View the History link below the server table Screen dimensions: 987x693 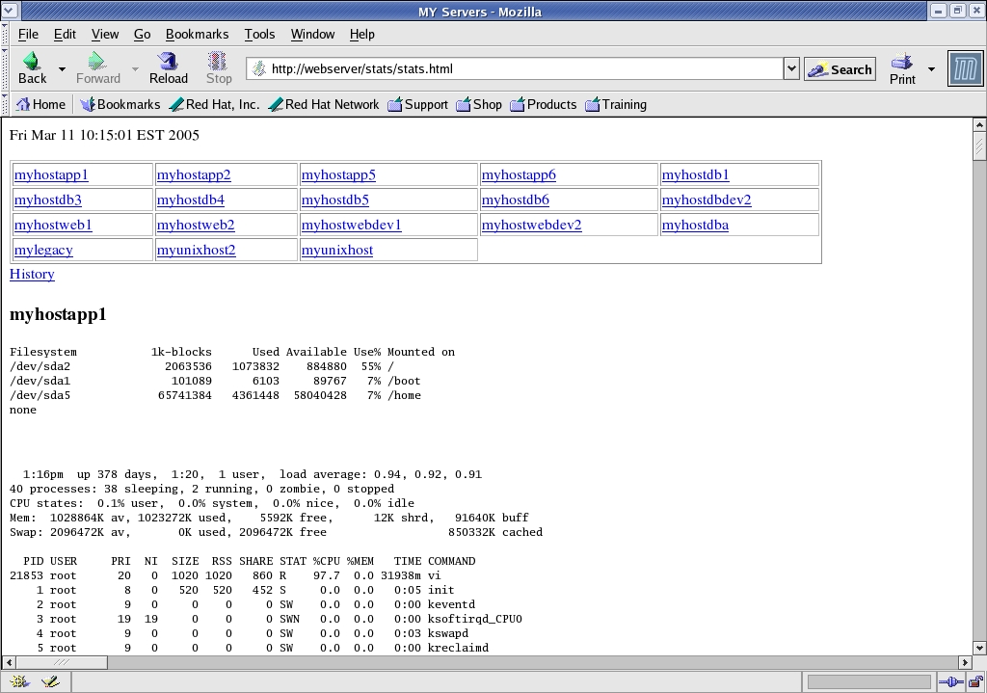(32, 274)
